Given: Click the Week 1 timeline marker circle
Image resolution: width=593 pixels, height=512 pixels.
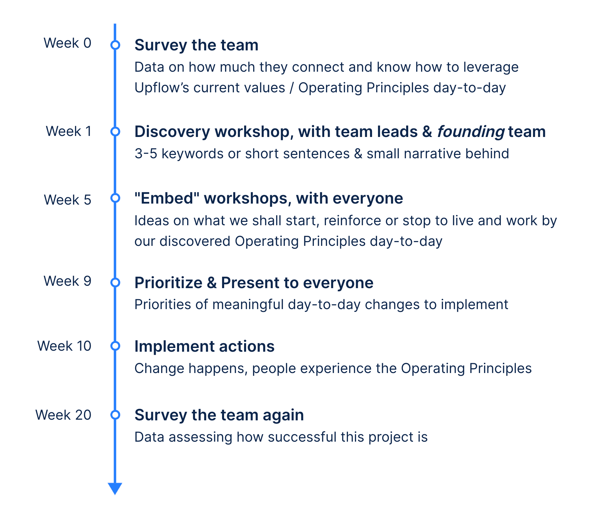Looking at the screenshot, I should (115, 131).
